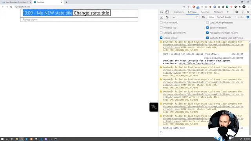Expand more DevTools tabs chevron
This screenshot has height=141, width=251.
coord(227,12)
